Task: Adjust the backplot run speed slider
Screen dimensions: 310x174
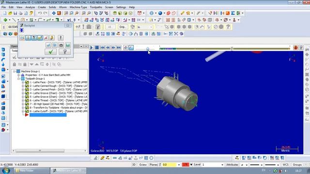Action: click(x=148, y=48)
